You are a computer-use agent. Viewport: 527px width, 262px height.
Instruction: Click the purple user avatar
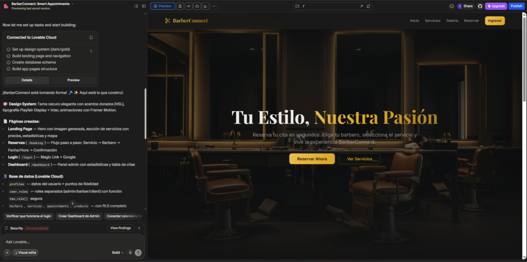click(x=460, y=6)
